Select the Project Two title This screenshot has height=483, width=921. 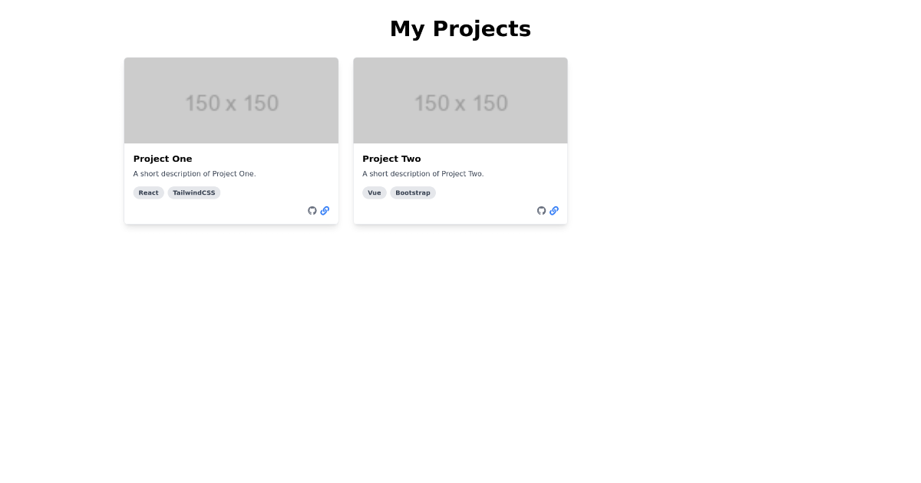pos(391,159)
